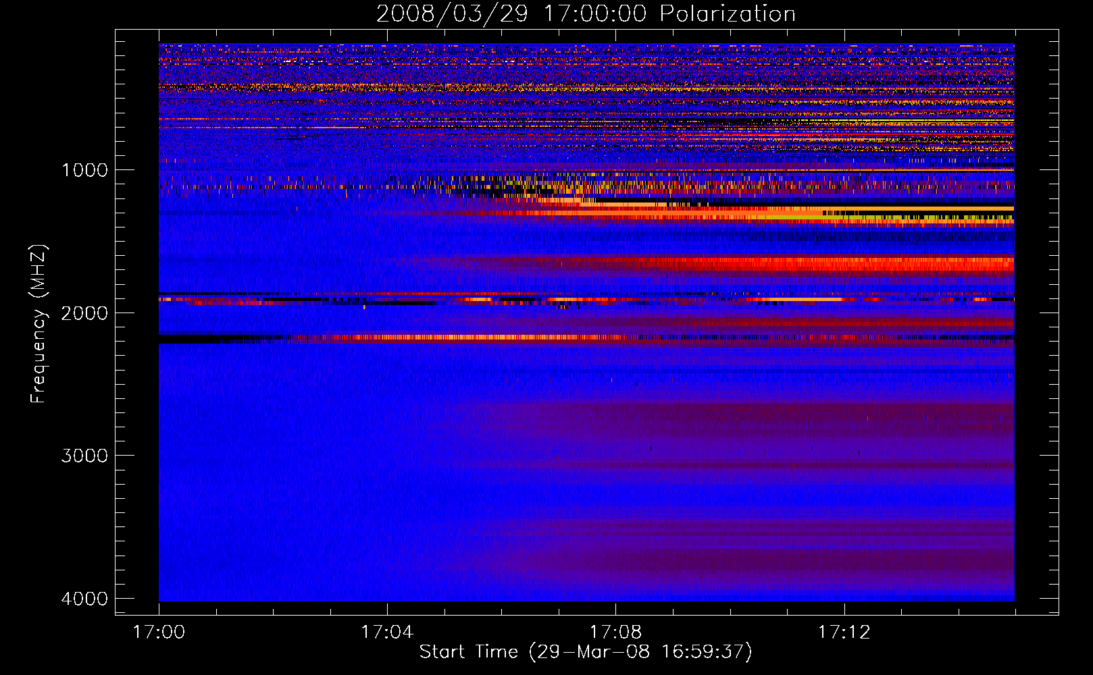1093x675 pixels.
Task: Click the 3000 frequency tick label
Action: coord(85,456)
